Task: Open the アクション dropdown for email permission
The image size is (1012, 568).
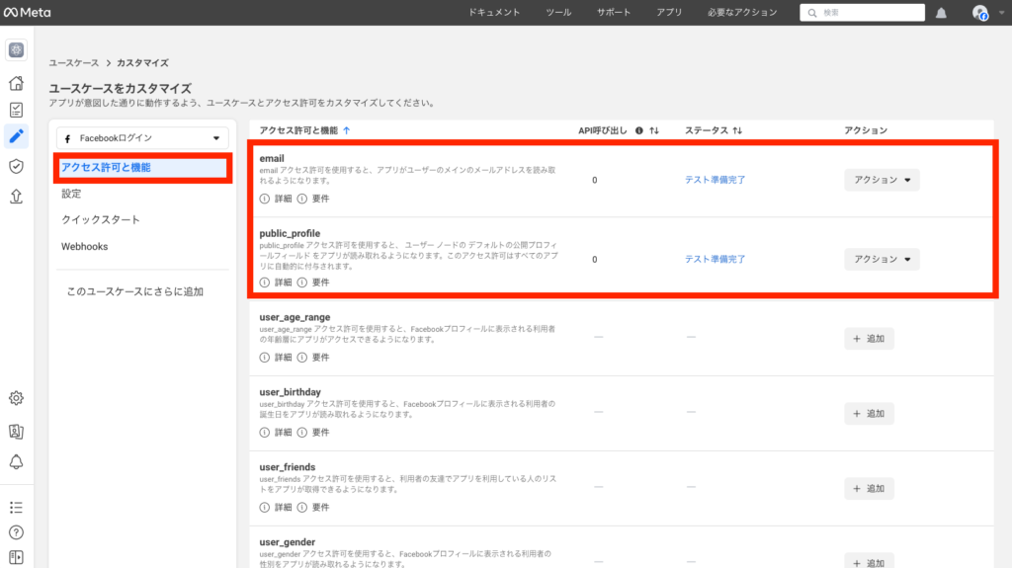Action: tap(882, 180)
